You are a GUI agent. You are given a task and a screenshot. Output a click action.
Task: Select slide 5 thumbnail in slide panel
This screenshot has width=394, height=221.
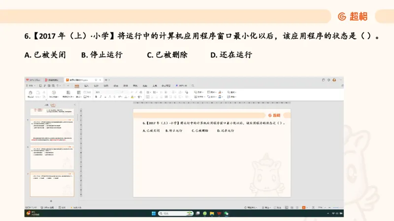click(52, 130)
